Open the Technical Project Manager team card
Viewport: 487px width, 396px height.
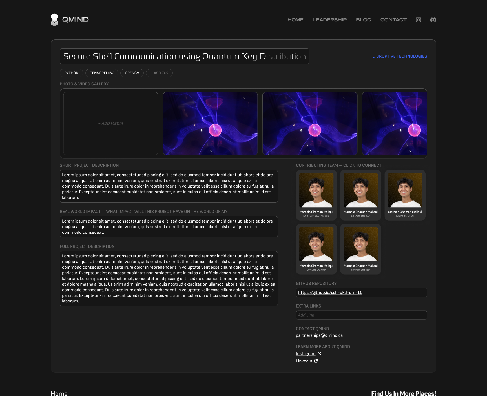pyautogui.click(x=316, y=195)
